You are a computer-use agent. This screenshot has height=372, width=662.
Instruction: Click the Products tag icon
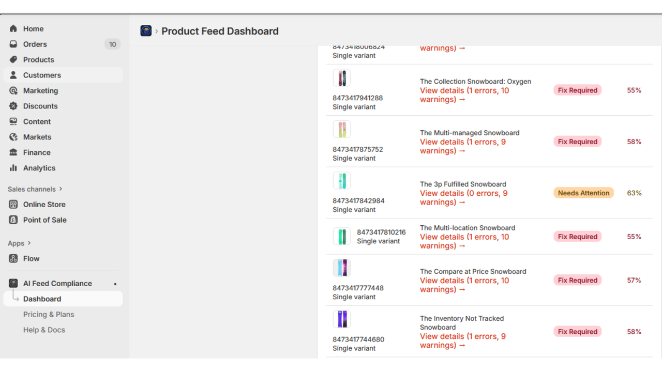pyautogui.click(x=13, y=59)
